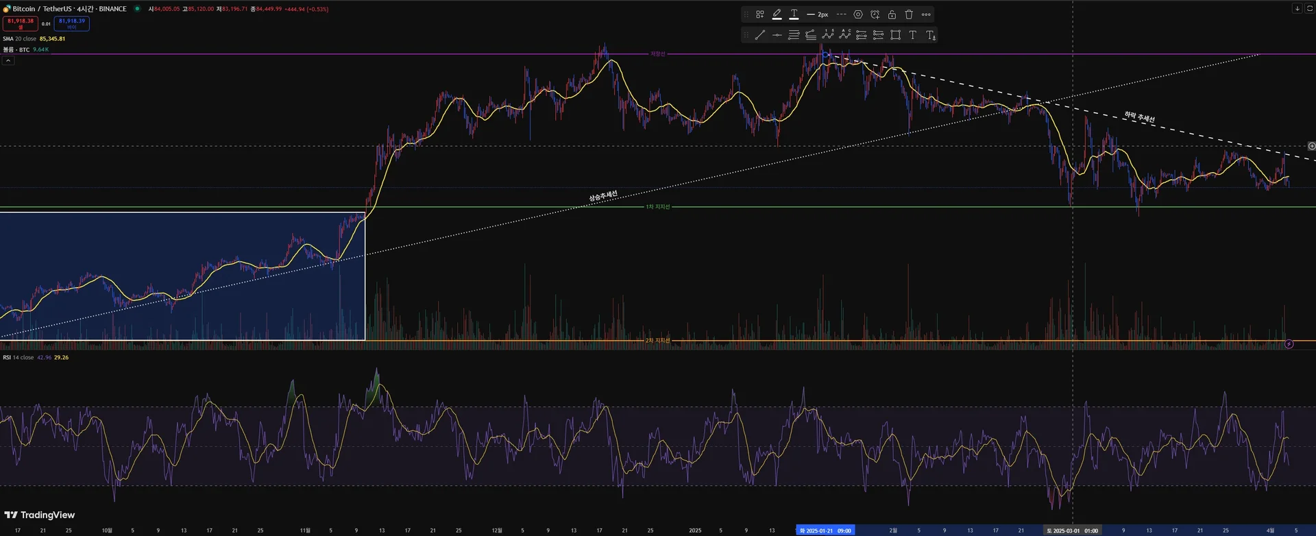Collapse the indicator legend with chevron

point(8,60)
